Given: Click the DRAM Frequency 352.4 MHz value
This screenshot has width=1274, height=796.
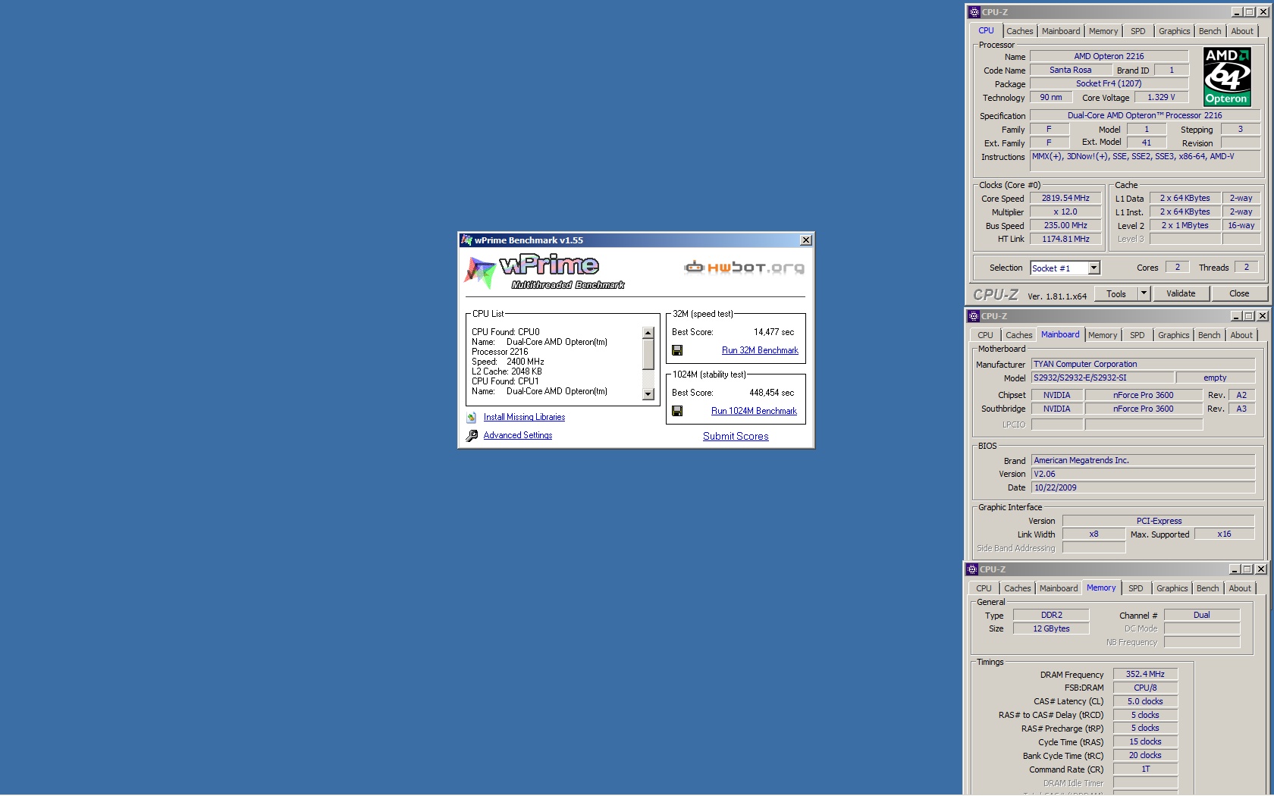Looking at the screenshot, I should pyautogui.click(x=1145, y=675).
